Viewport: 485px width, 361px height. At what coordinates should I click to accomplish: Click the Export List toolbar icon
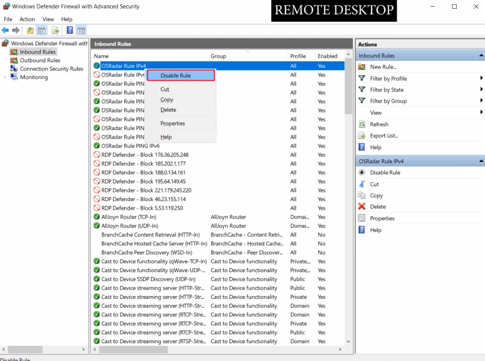pos(55,30)
